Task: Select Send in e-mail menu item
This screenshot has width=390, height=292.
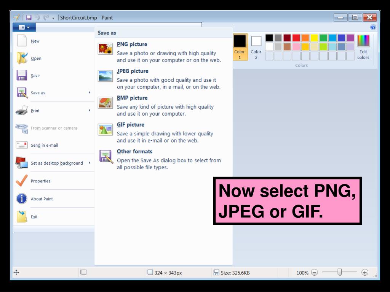Action: coord(54,145)
